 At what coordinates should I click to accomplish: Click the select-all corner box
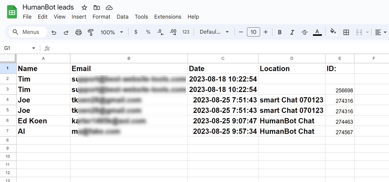pyautogui.click(x=8, y=58)
